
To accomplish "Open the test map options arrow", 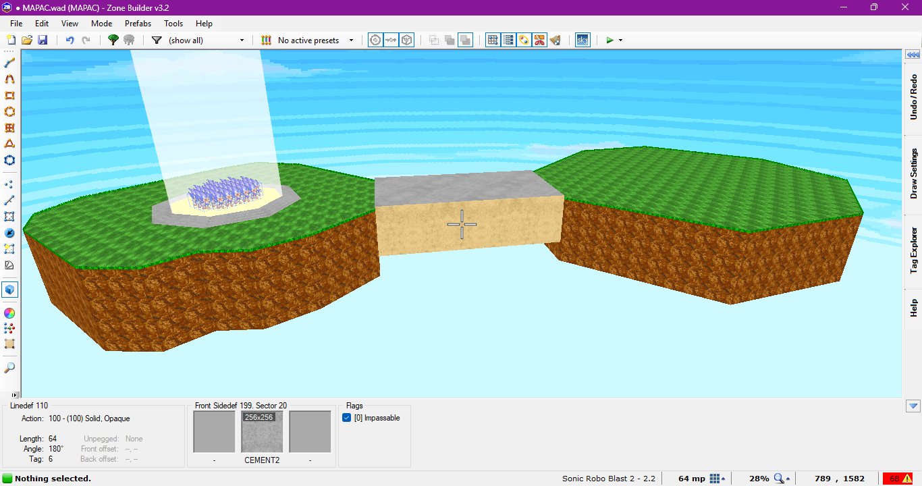I will point(620,40).
